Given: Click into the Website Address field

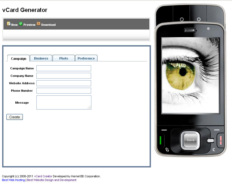Looking at the screenshot, I should (x=64, y=83).
